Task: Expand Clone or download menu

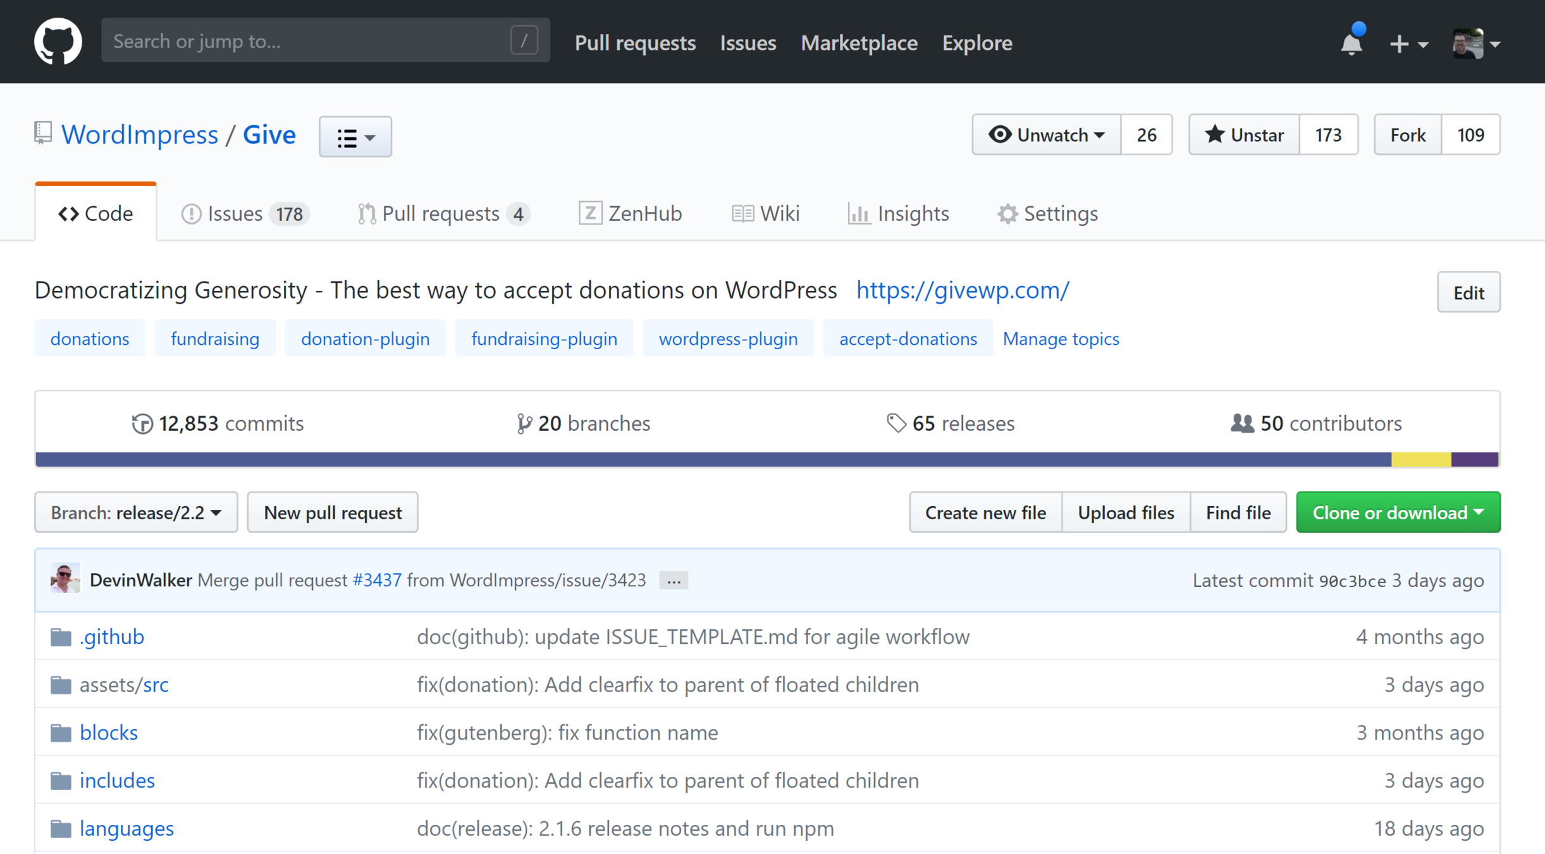Action: pyautogui.click(x=1398, y=512)
